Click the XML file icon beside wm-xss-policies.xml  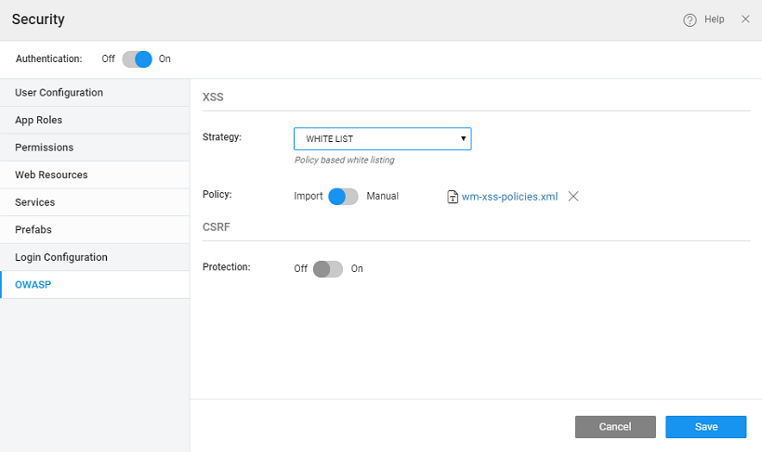pos(453,197)
